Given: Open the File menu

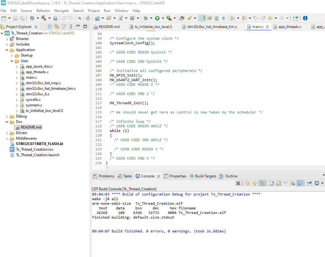Looking at the screenshot, I should pos(3,11).
